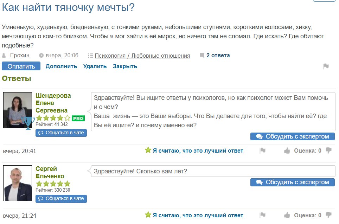The width and height of the screenshot is (339, 224).
Task: Report Сергей Ельченко's answer via the flag icon
Action: pos(262,215)
